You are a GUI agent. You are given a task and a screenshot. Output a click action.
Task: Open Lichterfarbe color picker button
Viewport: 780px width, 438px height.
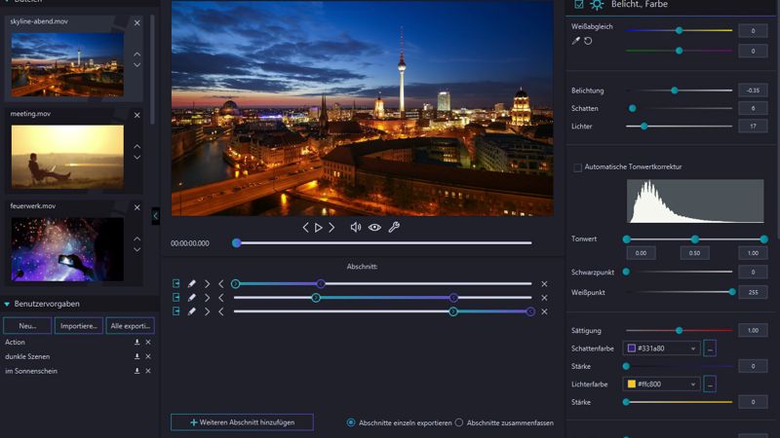[710, 384]
